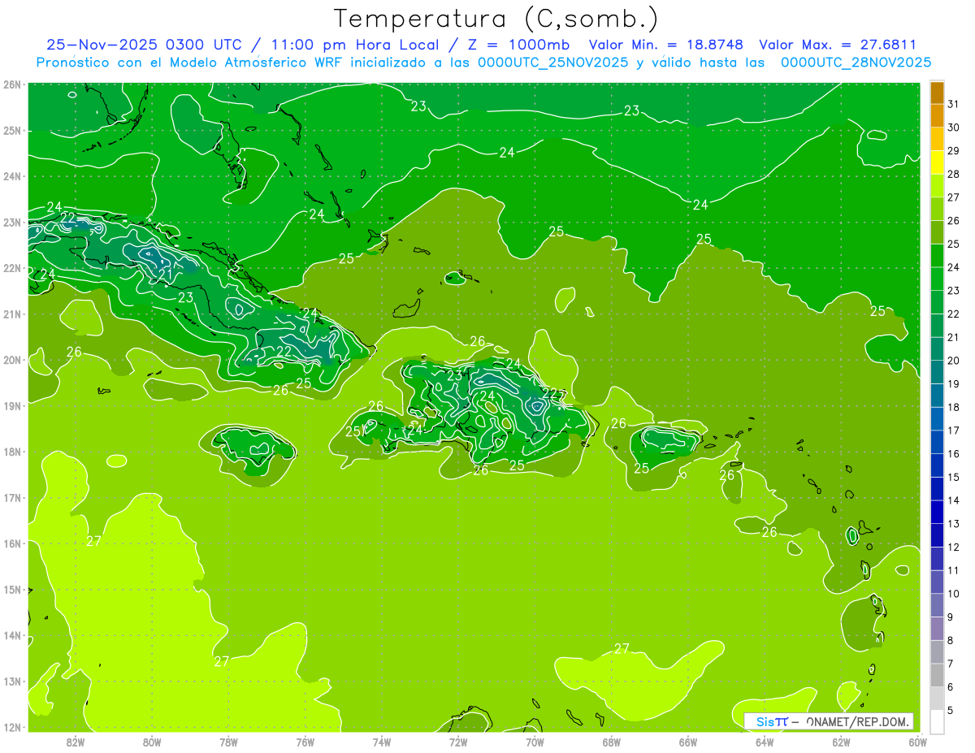975x753 pixels.
Task: Select the "Valor Min. = 18.8748" value
Action: pos(666,45)
